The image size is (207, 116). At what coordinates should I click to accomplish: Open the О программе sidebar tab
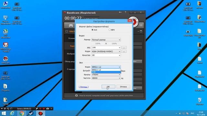[71, 69]
